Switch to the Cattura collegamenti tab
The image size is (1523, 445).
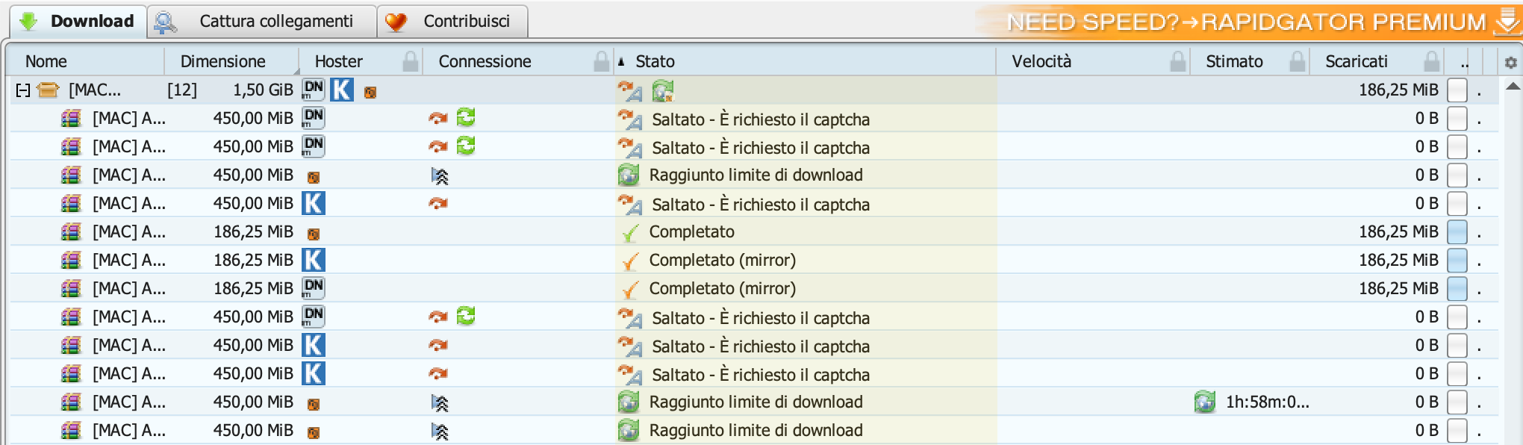[x=261, y=21]
